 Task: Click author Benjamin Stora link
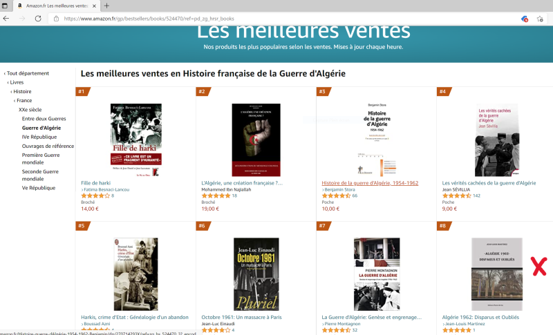(339, 189)
